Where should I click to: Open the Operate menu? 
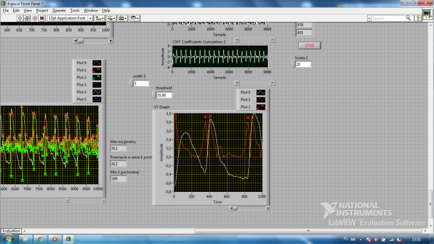coord(59,10)
